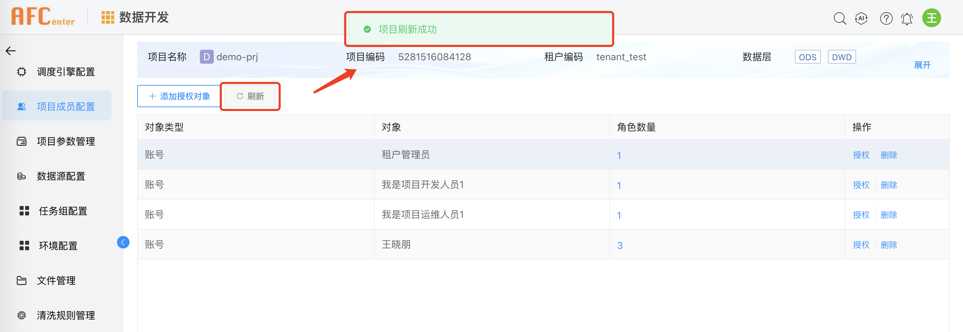Open the orange app grid icon
The image size is (963, 332).
point(108,17)
